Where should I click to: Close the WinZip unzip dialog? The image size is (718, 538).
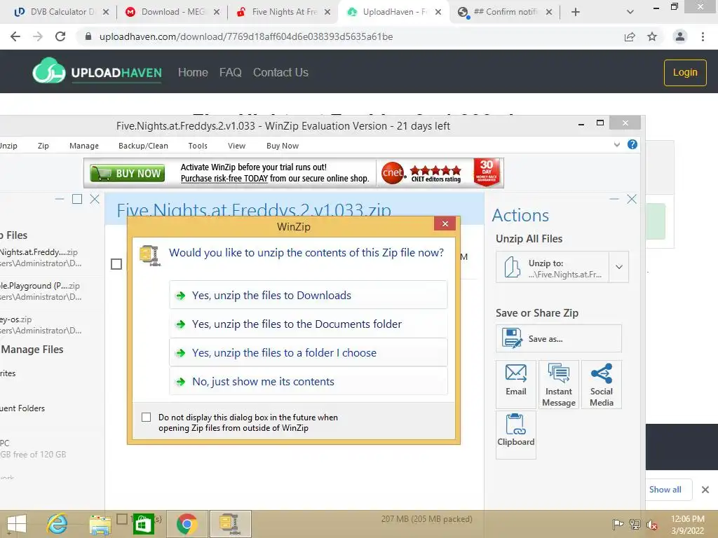(445, 223)
